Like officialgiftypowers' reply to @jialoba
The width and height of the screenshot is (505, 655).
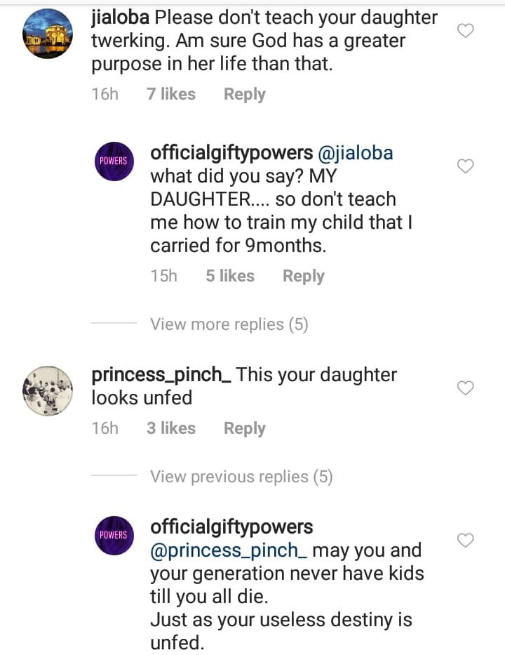tap(465, 166)
